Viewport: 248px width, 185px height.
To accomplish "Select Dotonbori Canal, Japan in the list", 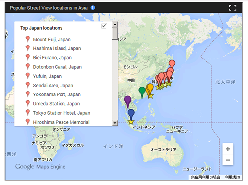I will pyautogui.click(x=57, y=67).
